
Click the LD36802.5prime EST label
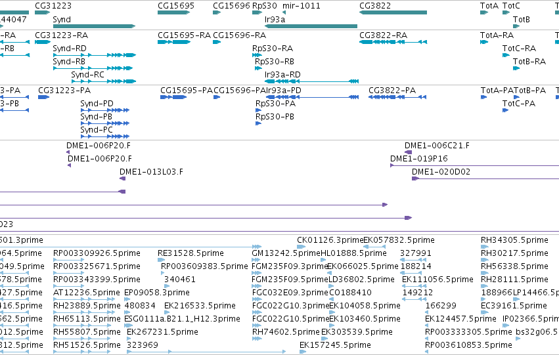(361, 280)
